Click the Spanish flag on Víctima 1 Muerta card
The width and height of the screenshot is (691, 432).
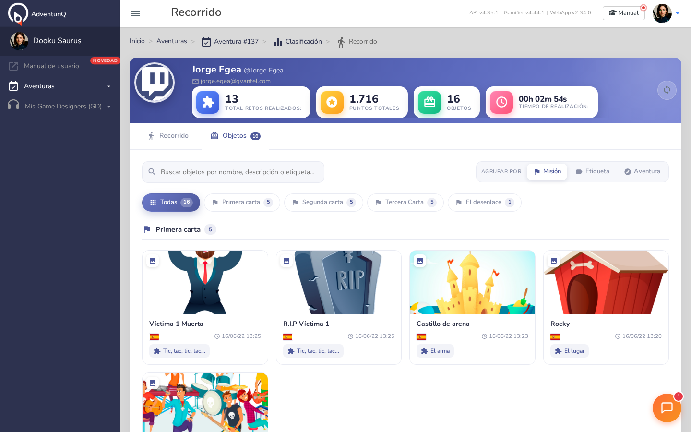pyautogui.click(x=154, y=337)
